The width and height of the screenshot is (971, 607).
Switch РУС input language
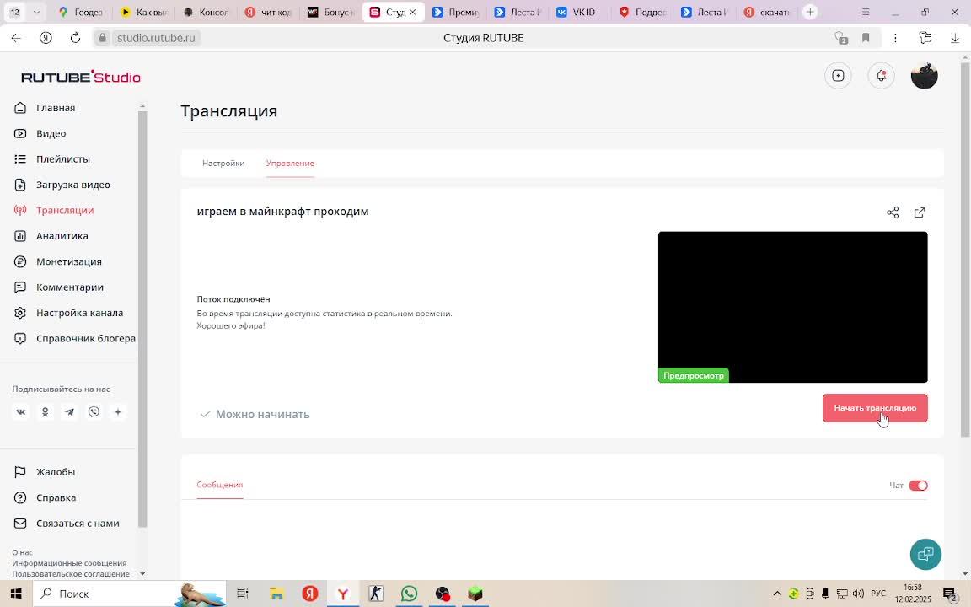click(x=878, y=594)
